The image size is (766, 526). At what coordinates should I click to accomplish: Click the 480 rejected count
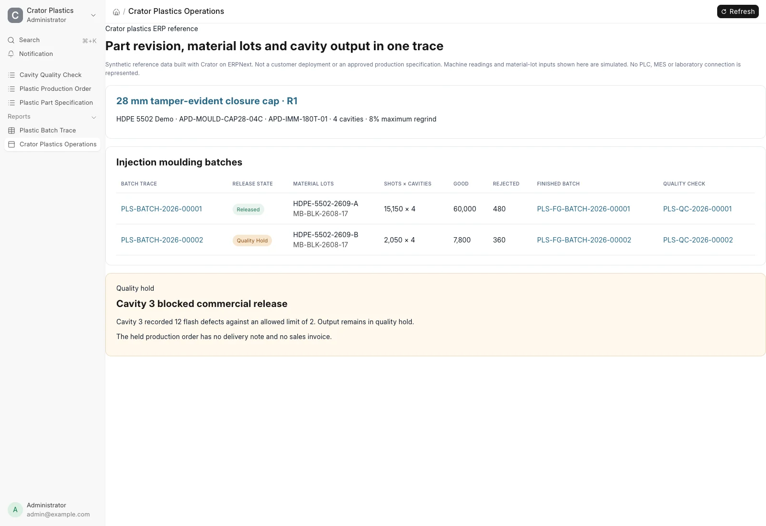[499, 209]
